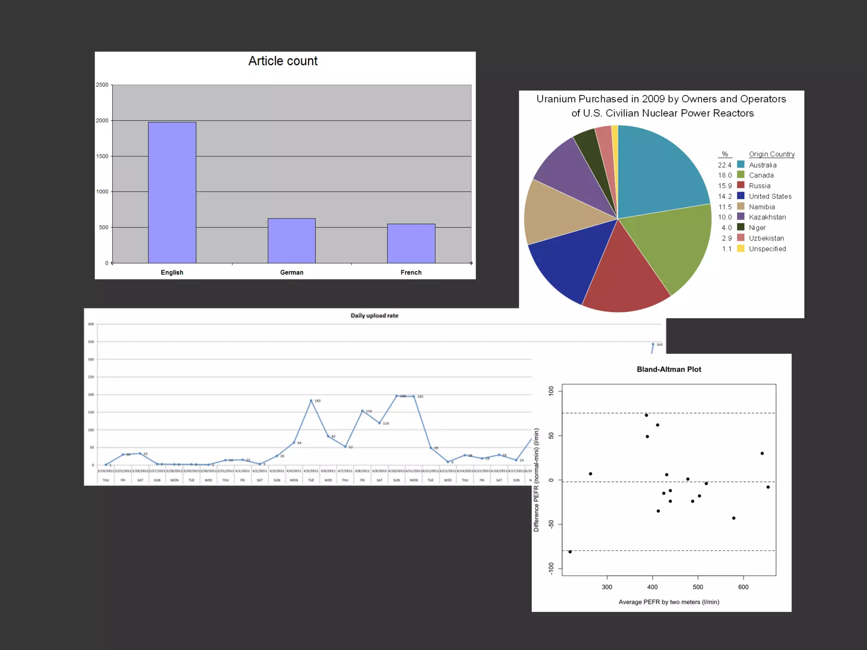Click the French bar in Article count
Image resolution: width=867 pixels, height=650 pixels.
coord(411,243)
